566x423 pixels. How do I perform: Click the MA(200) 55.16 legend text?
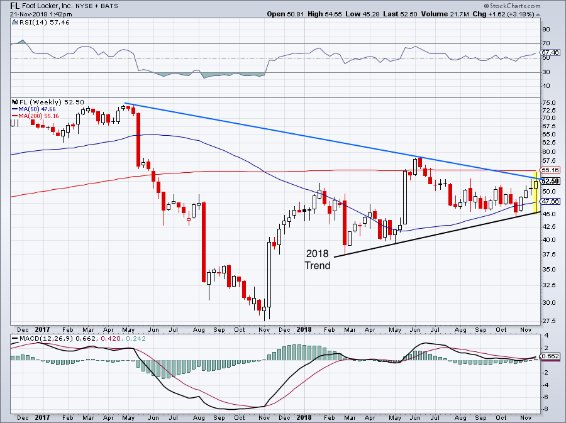(x=38, y=116)
